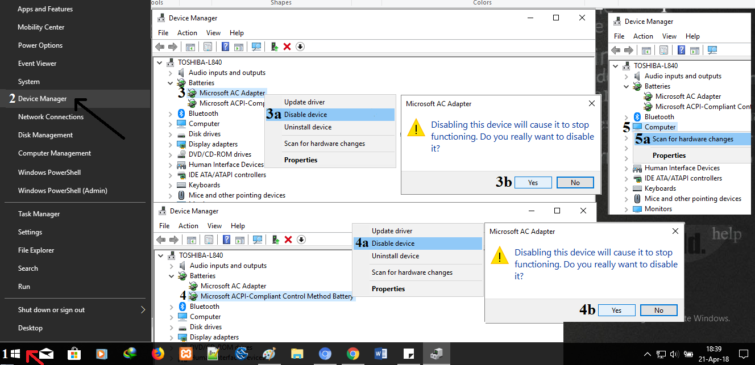The width and height of the screenshot is (755, 365).
Task: Click No in the lower Microsoft AC Adapter dialog
Action: [x=659, y=311]
